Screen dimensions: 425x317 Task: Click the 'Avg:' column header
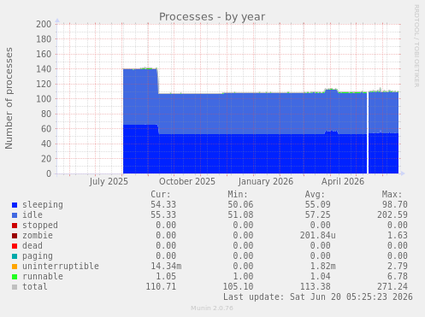[315, 195]
